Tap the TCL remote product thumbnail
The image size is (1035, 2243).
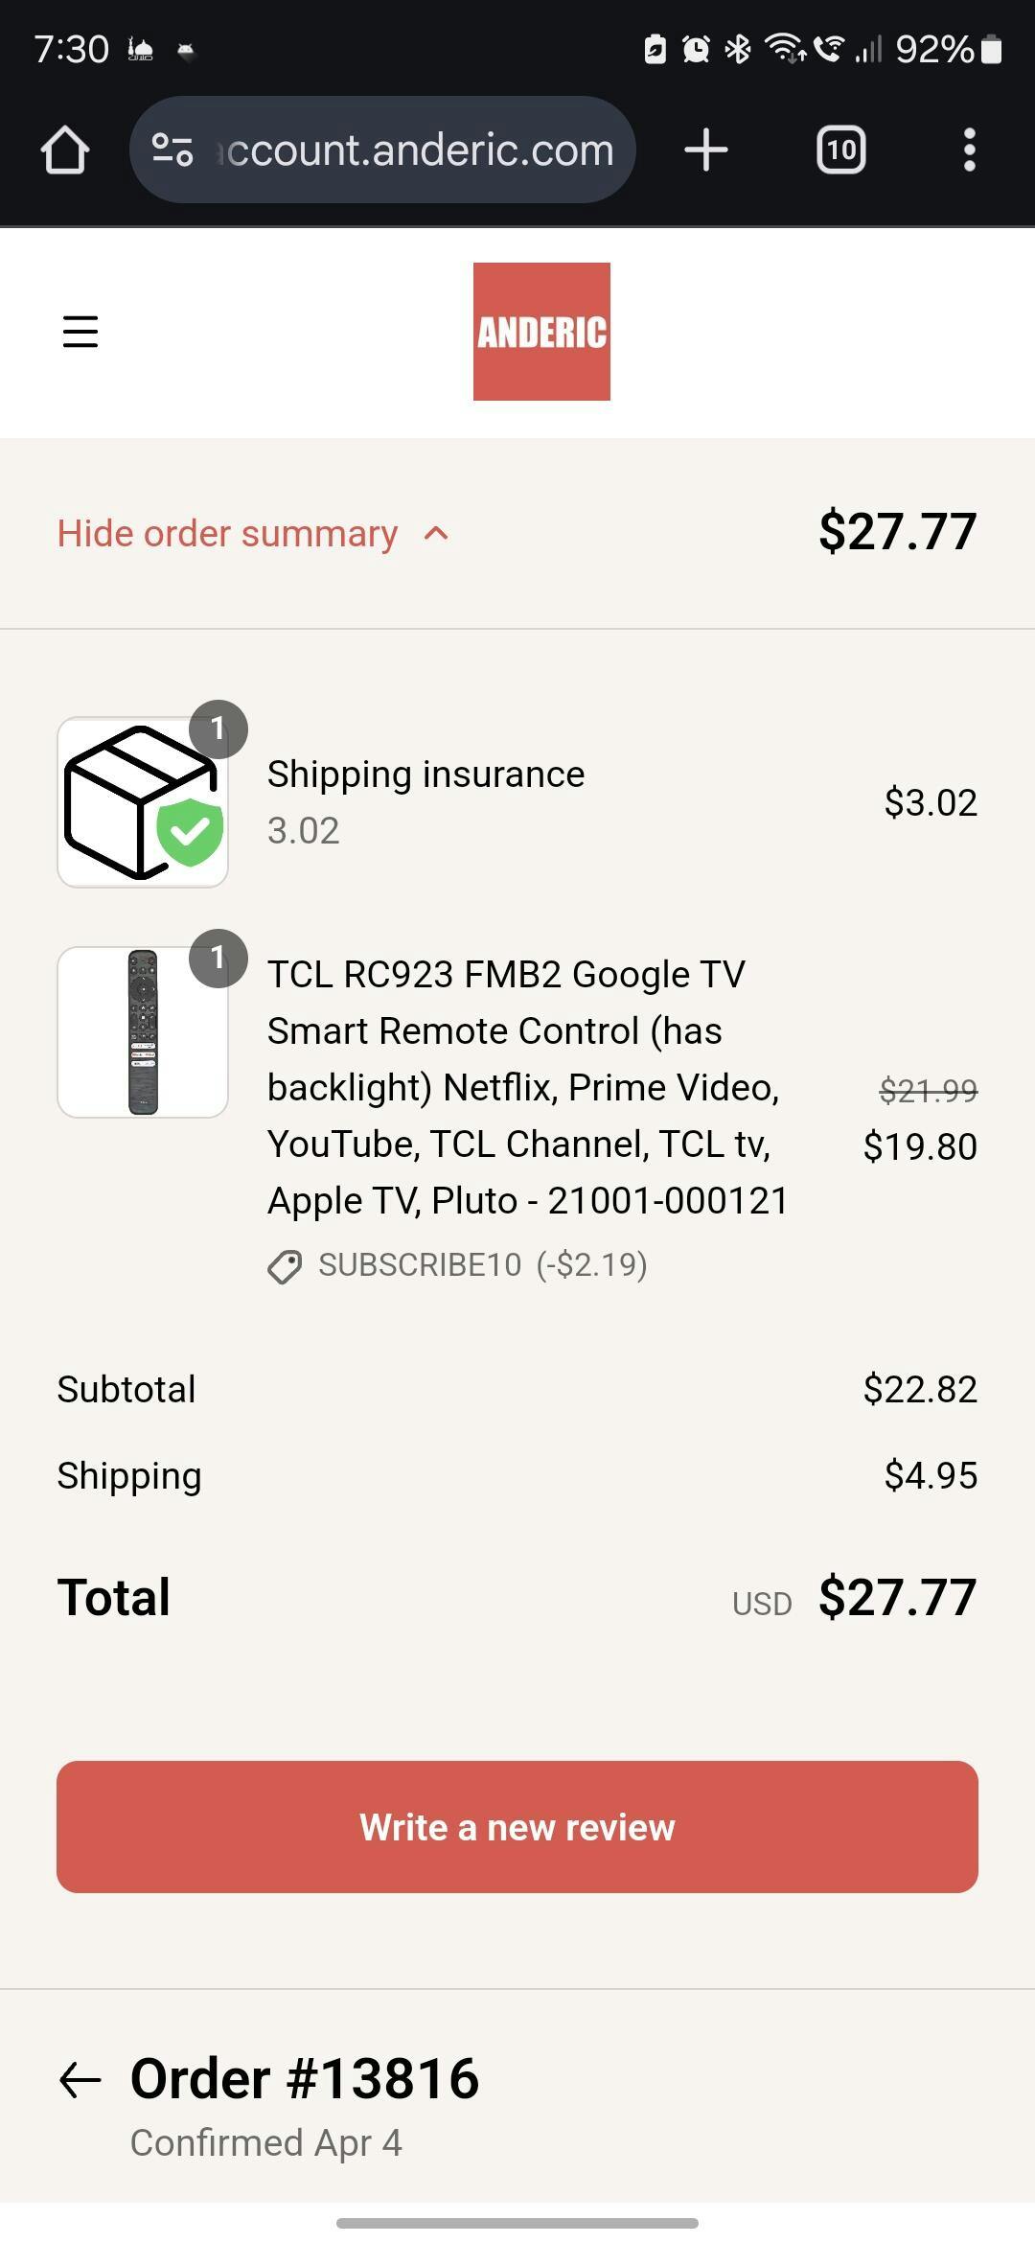pyautogui.click(x=143, y=1032)
